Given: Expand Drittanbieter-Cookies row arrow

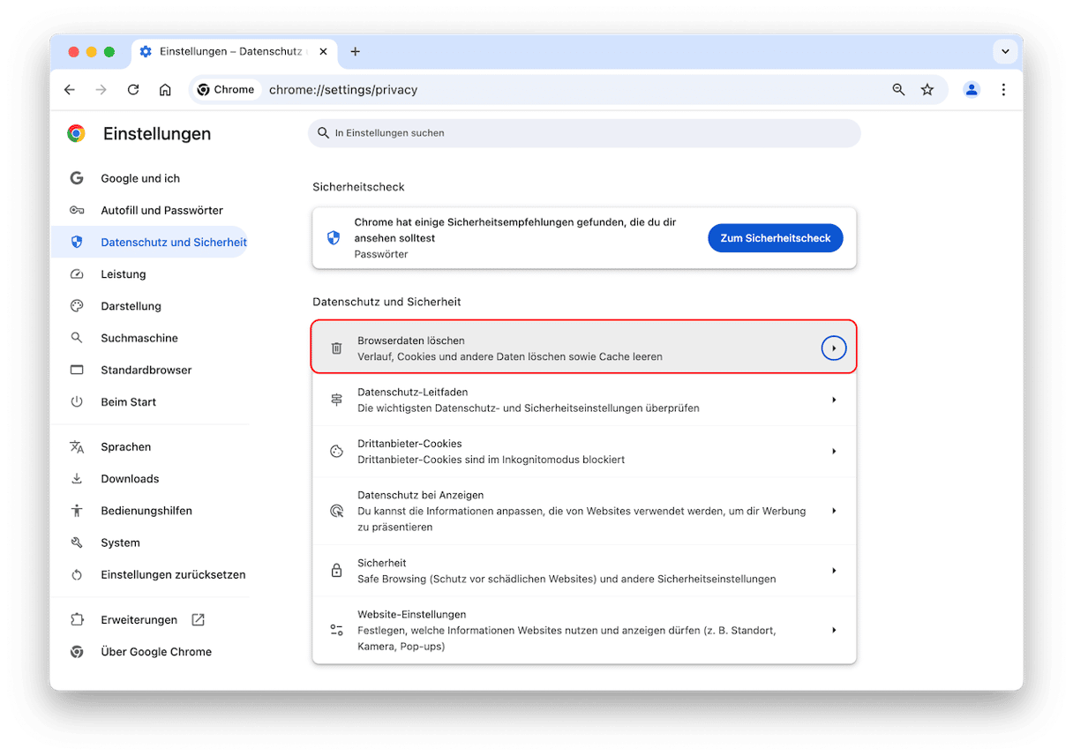Looking at the screenshot, I should tap(833, 452).
